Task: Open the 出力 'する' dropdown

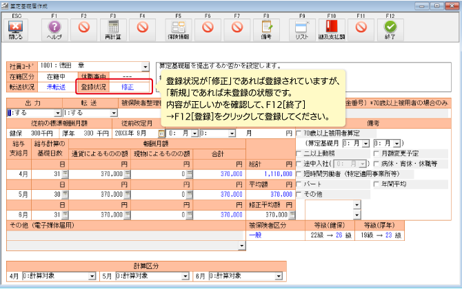Action: (58, 113)
